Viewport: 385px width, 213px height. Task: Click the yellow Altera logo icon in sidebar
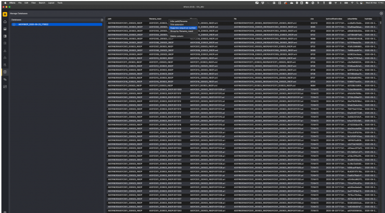tap(5, 14)
